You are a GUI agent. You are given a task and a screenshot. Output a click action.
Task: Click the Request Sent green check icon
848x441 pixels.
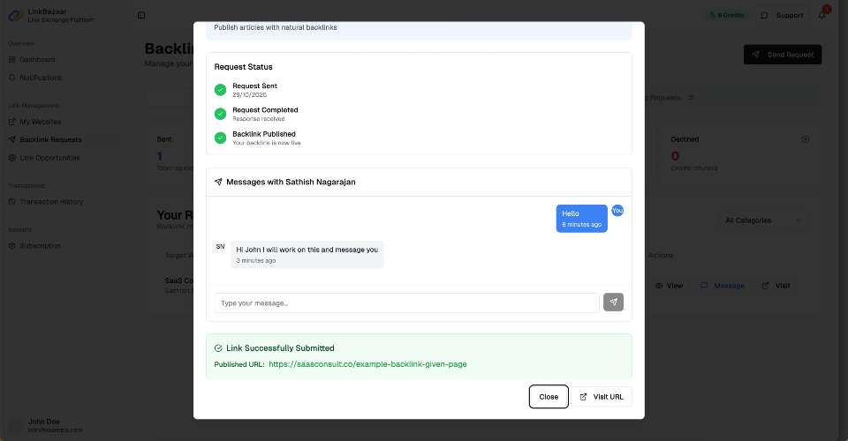click(220, 90)
